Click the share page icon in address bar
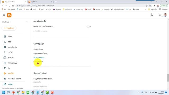Viewport: 169px width, 95px height. (x=147, y=6)
